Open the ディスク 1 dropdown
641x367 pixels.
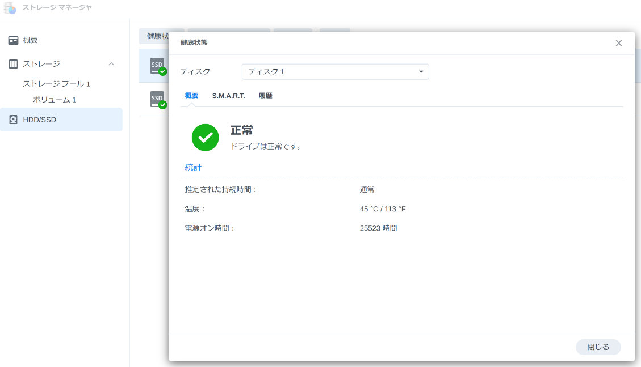(x=335, y=72)
